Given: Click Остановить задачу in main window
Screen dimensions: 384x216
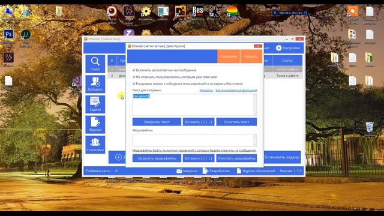Looking at the screenshot, I should tap(281, 157).
